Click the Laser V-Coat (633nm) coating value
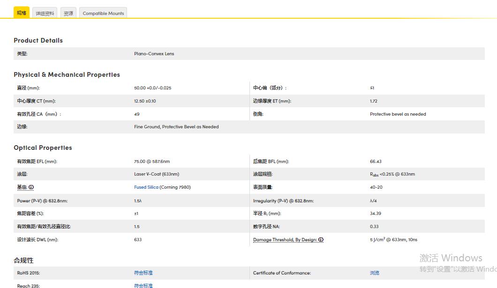The width and height of the screenshot is (497, 288). tap(157, 174)
